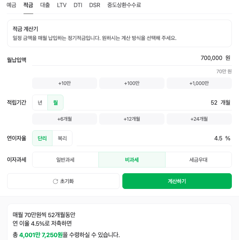239x240 pixels.
Task: Click the green 계산하기 button
Action: pyautogui.click(x=177, y=181)
